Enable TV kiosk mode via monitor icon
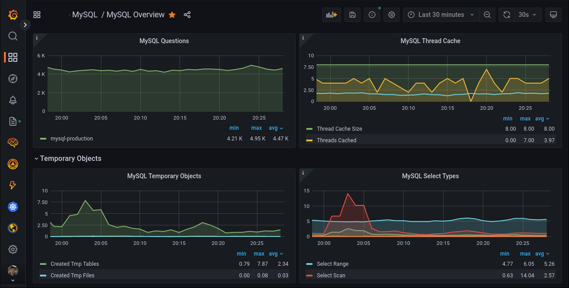The image size is (569, 288). coord(553,14)
